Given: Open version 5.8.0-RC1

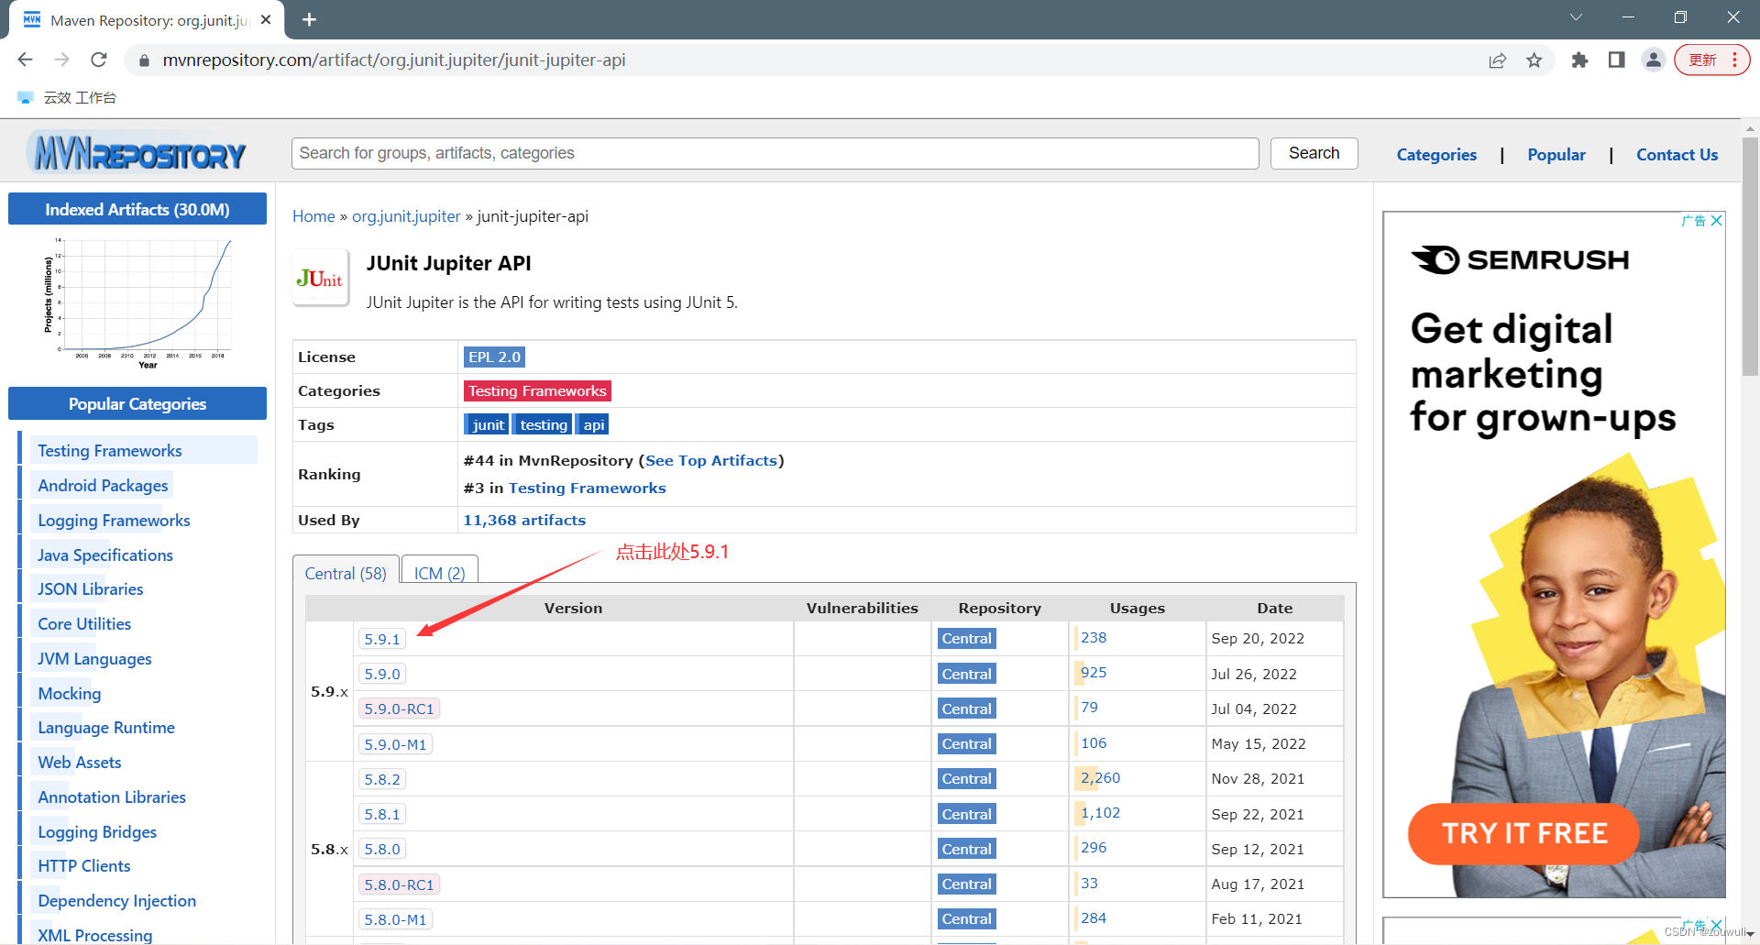Looking at the screenshot, I should [399, 885].
